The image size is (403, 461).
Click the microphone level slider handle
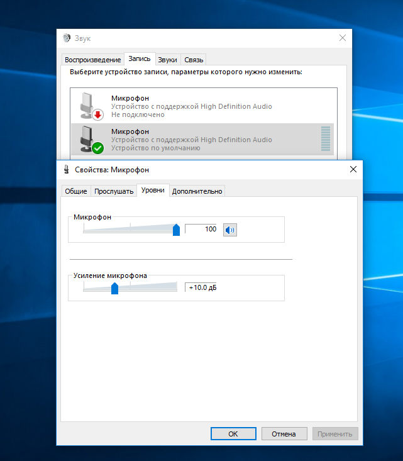click(176, 230)
